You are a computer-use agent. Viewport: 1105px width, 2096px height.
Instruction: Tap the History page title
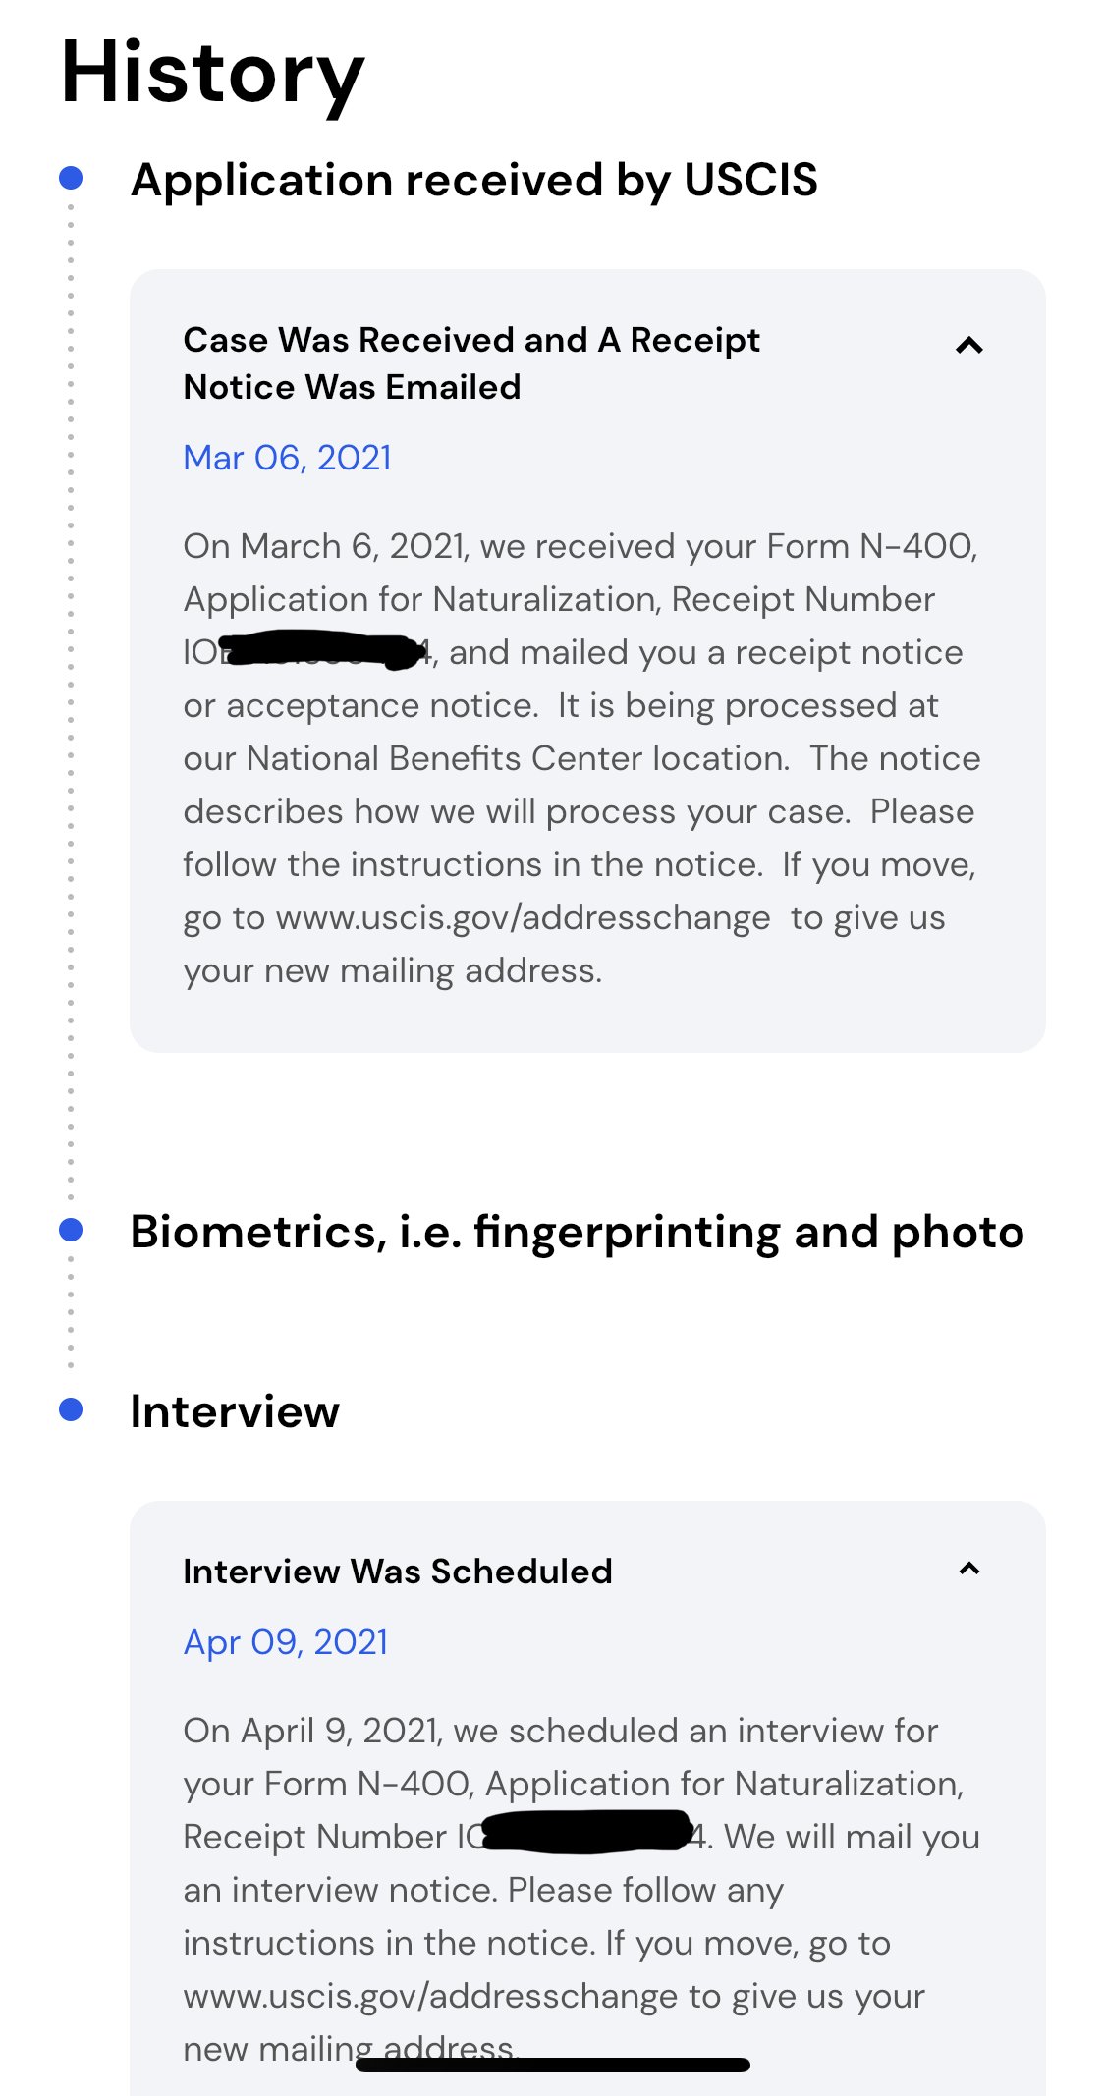pos(212,75)
